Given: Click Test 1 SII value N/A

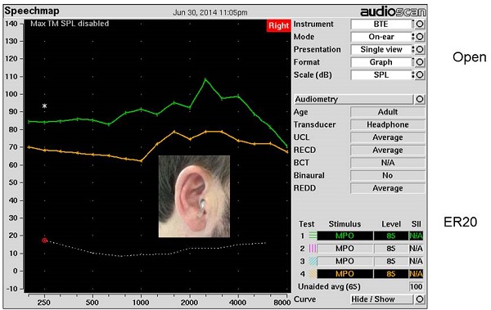Looking at the screenshot, I should 417,236.
